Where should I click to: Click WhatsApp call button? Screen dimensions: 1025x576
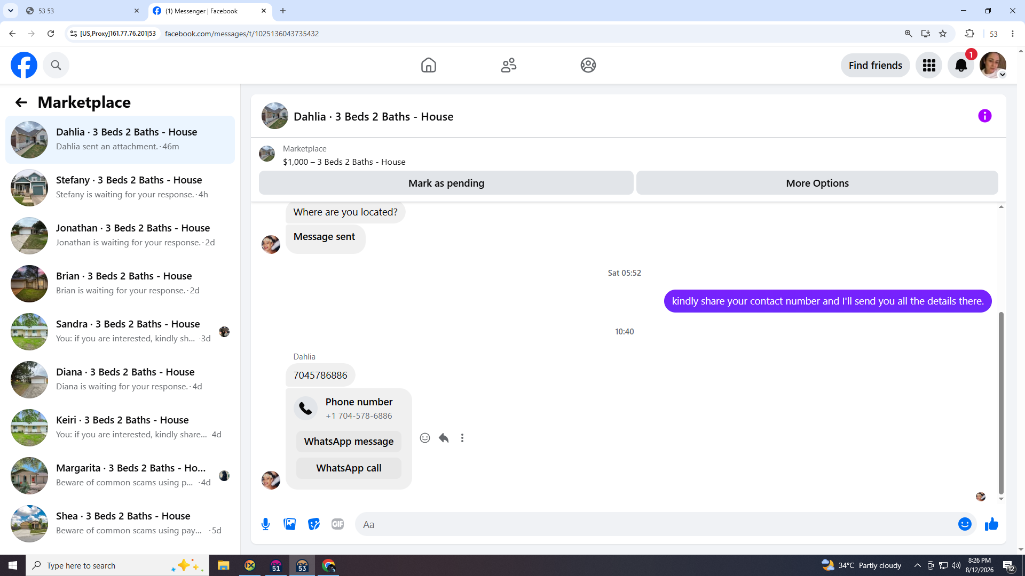click(x=349, y=468)
